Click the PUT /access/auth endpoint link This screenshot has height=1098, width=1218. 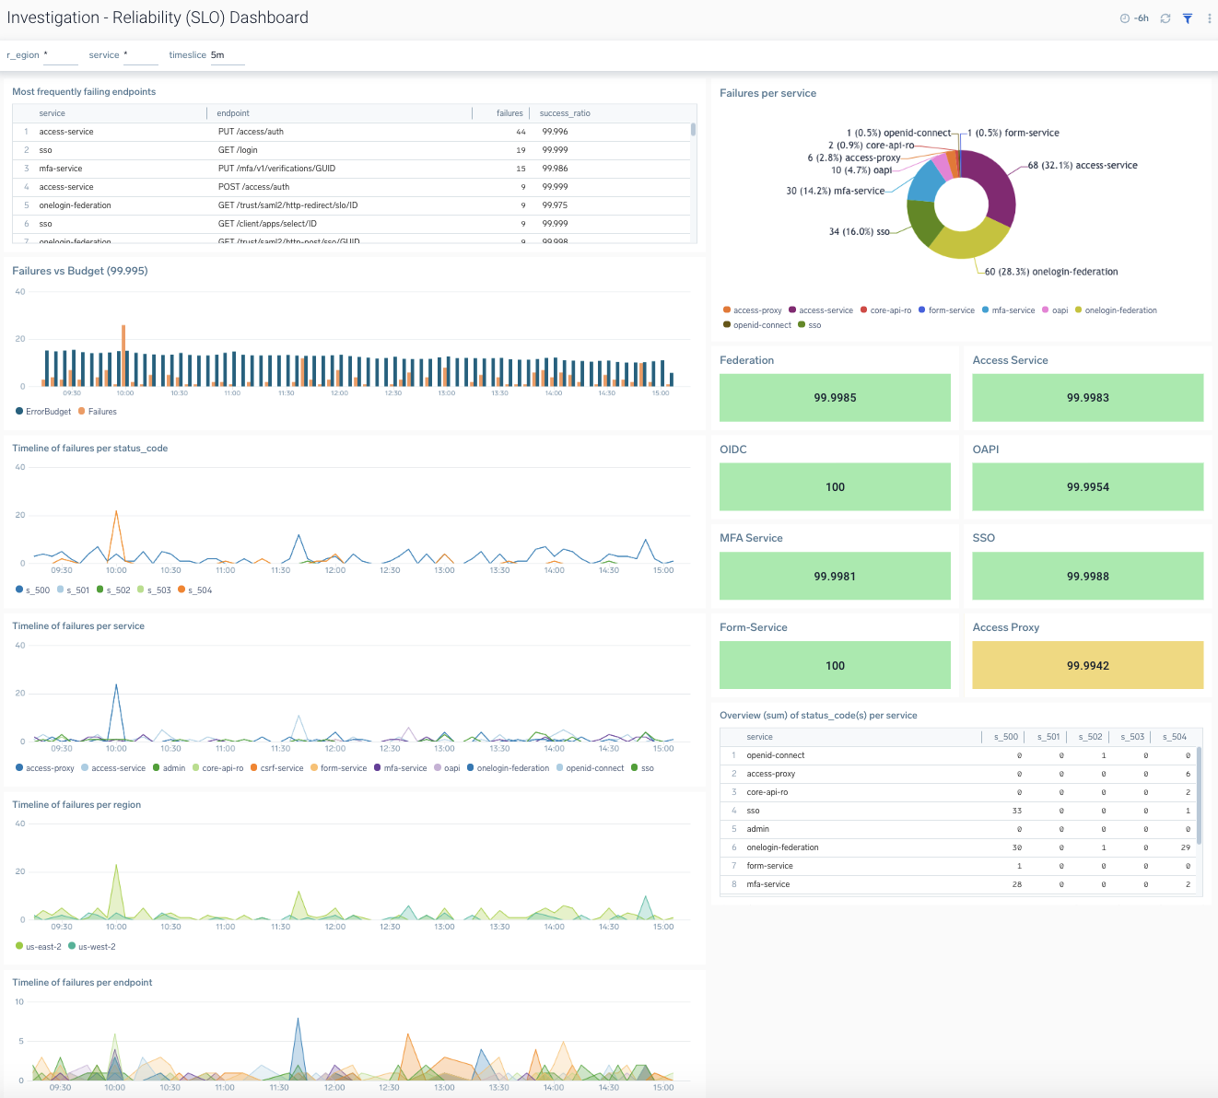click(x=250, y=131)
